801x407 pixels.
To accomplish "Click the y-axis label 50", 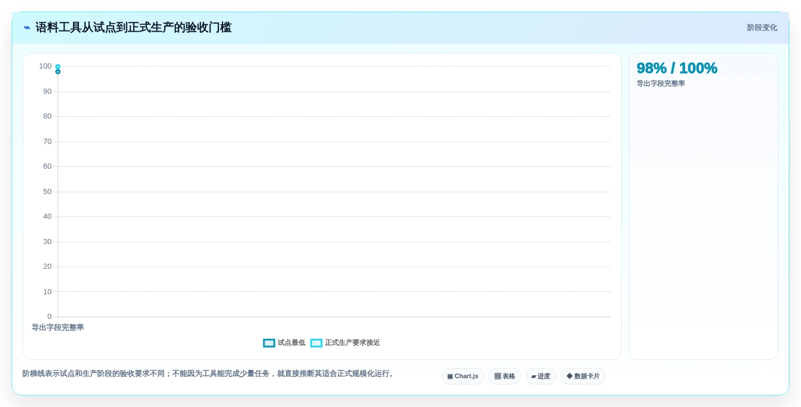I will click(x=47, y=192).
